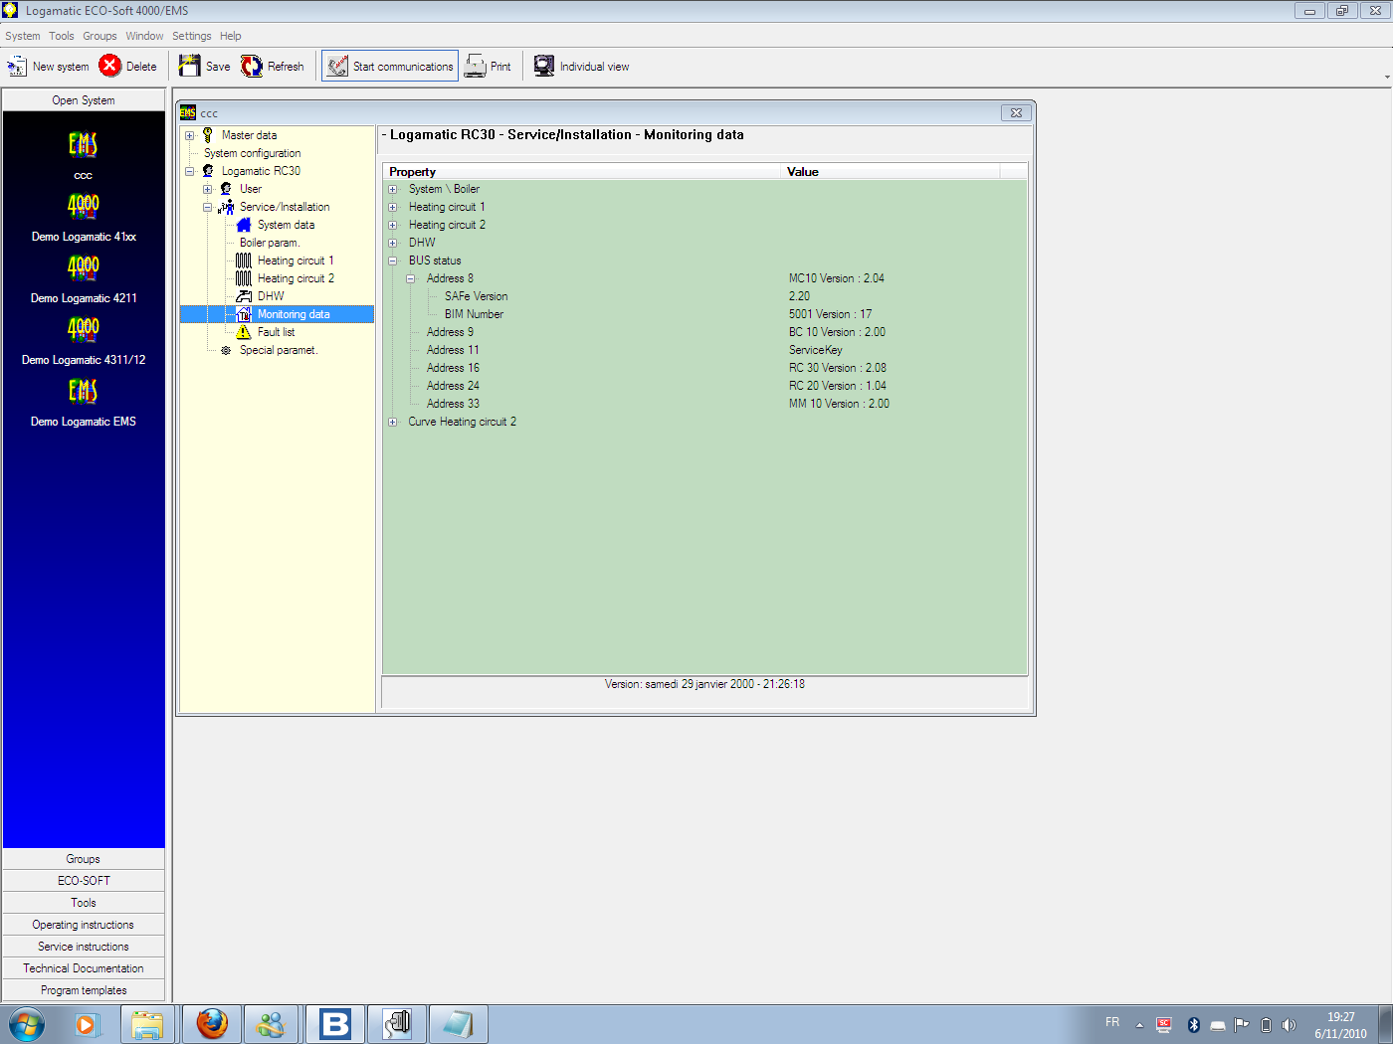The image size is (1393, 1044).
Task: Select Heating circuit 1 radiator tree icon
Action: 244,261
